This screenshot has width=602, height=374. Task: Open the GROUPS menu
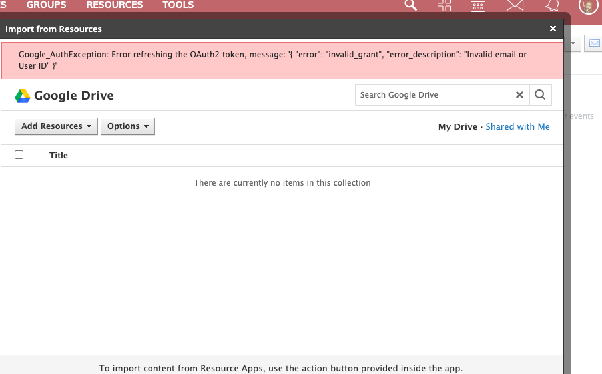coord(46,5)
